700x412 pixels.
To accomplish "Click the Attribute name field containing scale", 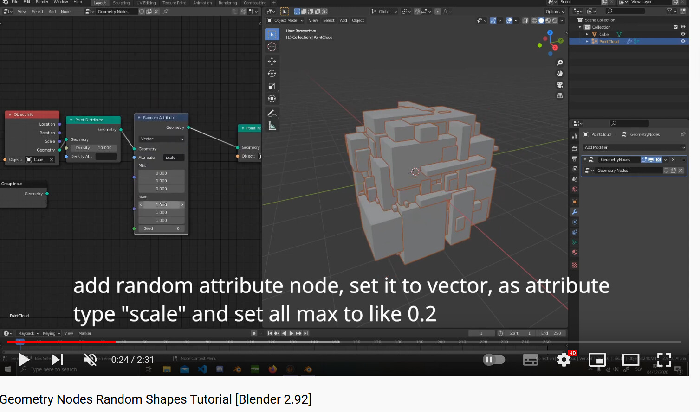I will tap(174, 158).
